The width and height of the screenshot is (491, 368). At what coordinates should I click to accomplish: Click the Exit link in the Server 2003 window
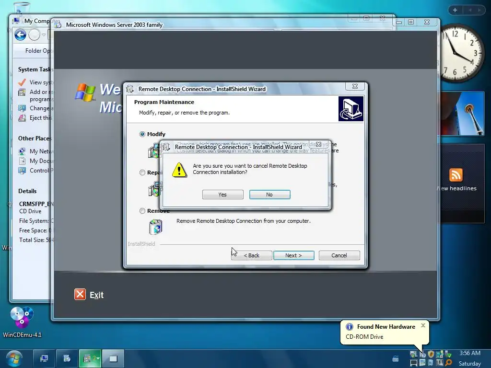pyautogui.click(x=96, y=295)
